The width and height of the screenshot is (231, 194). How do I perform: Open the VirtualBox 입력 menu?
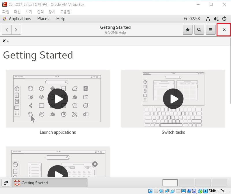tap(40, 12)
